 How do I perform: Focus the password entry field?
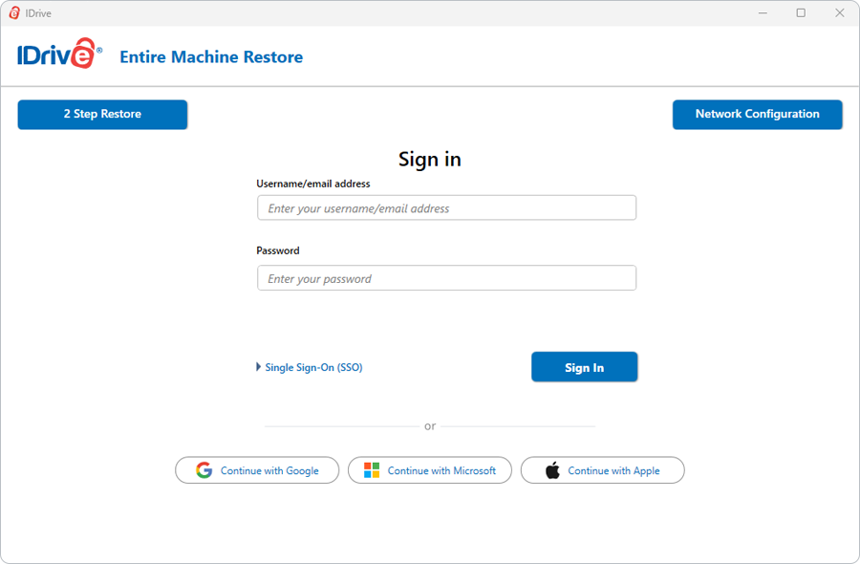[x=446, y=278]
